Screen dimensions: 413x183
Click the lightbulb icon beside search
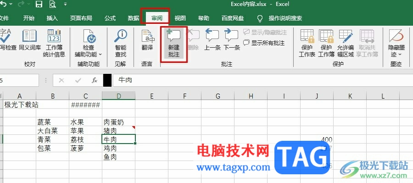(260, 18)
